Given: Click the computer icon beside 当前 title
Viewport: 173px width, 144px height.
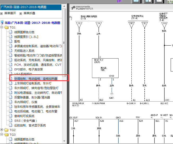Looking at the screenshot, I should click(2, 22).
